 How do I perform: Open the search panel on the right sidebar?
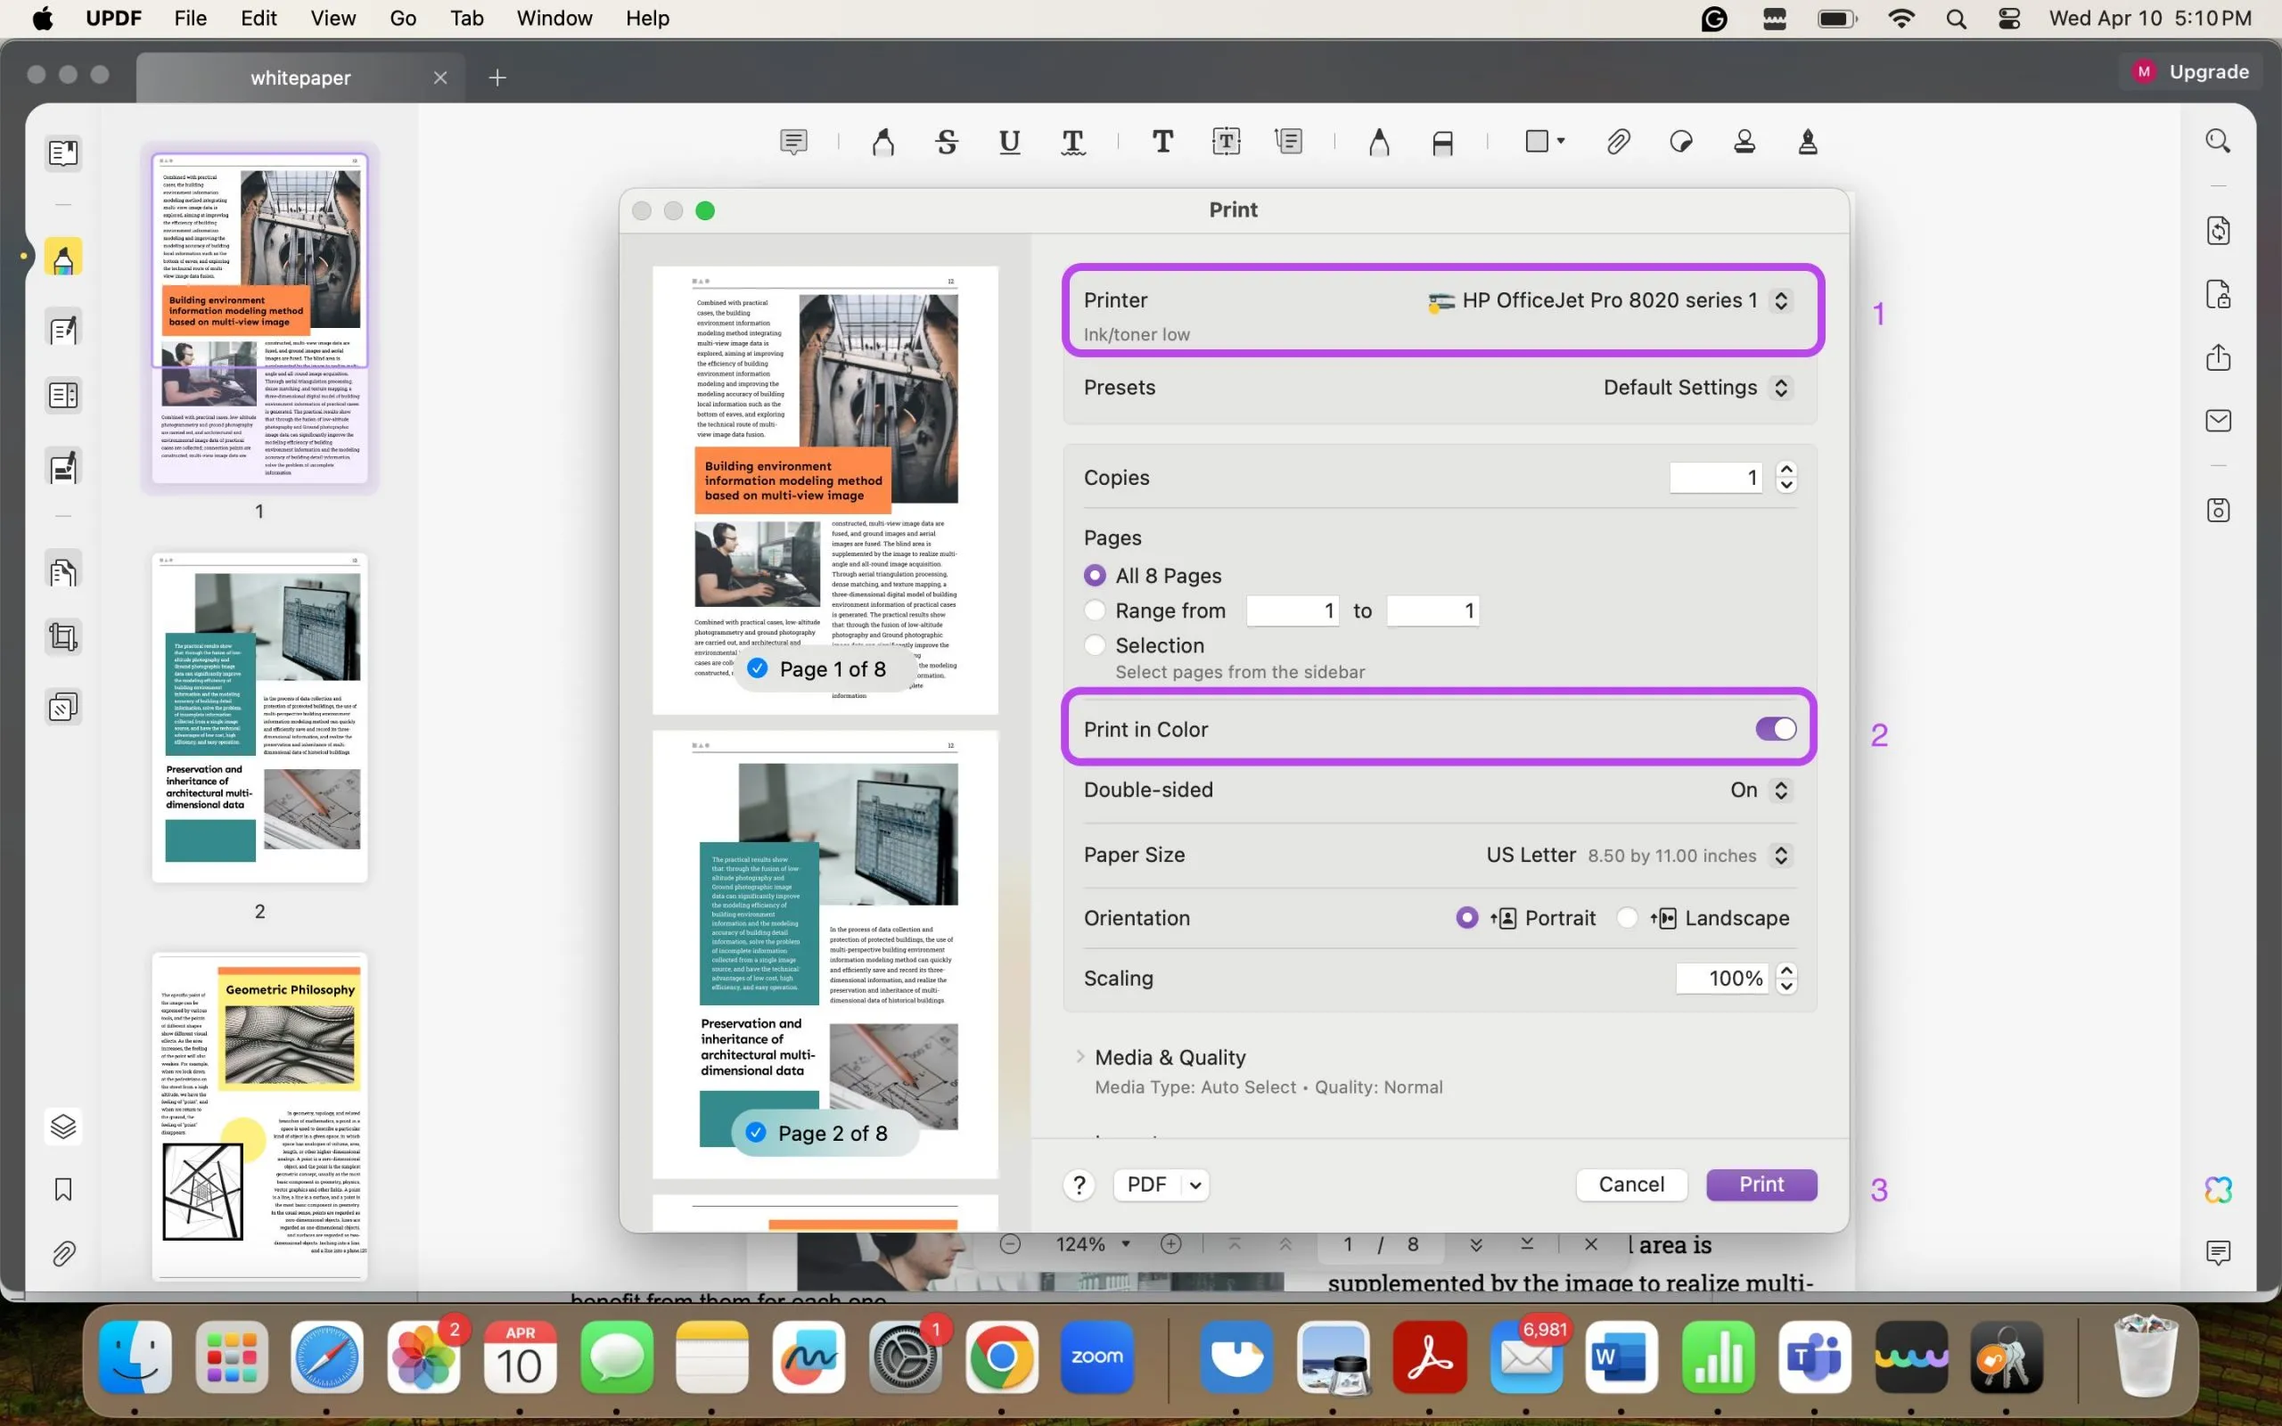[x=2217, y=140]
